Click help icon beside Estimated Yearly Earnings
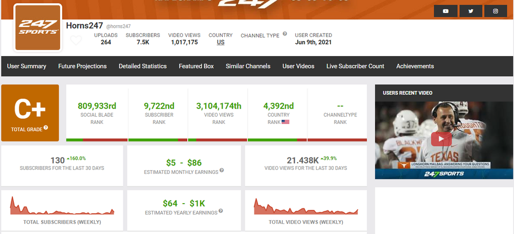This screenshot has height=234, width=514. point(221,211)
